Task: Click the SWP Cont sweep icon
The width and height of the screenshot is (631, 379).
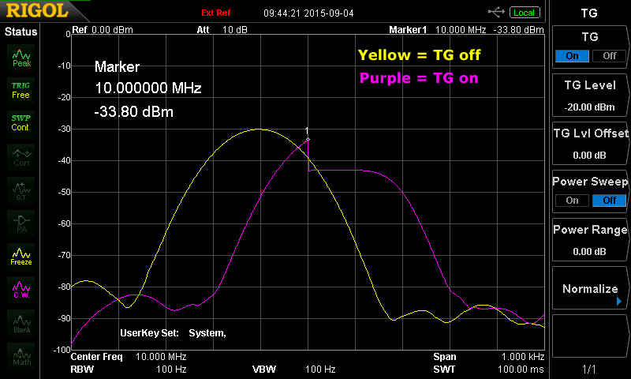Action: [x=21, y=122]
